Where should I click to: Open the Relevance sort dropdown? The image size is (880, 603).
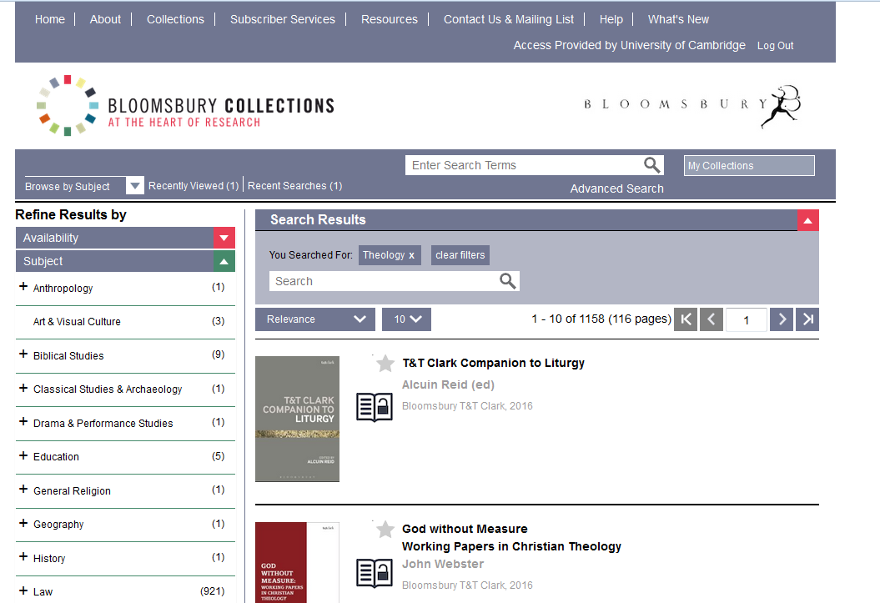[x=314, y=319]
